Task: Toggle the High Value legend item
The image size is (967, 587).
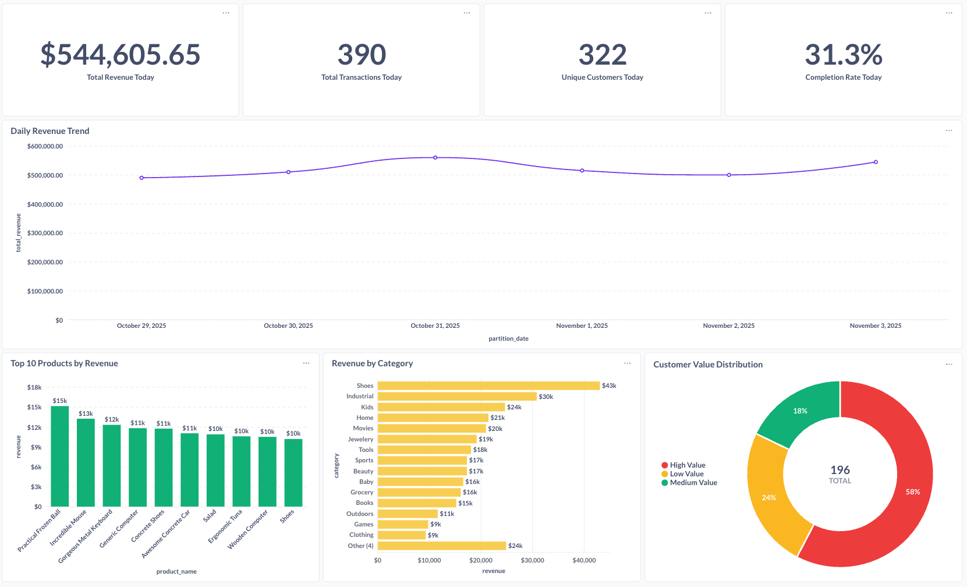Action: (x=683, y=465)
